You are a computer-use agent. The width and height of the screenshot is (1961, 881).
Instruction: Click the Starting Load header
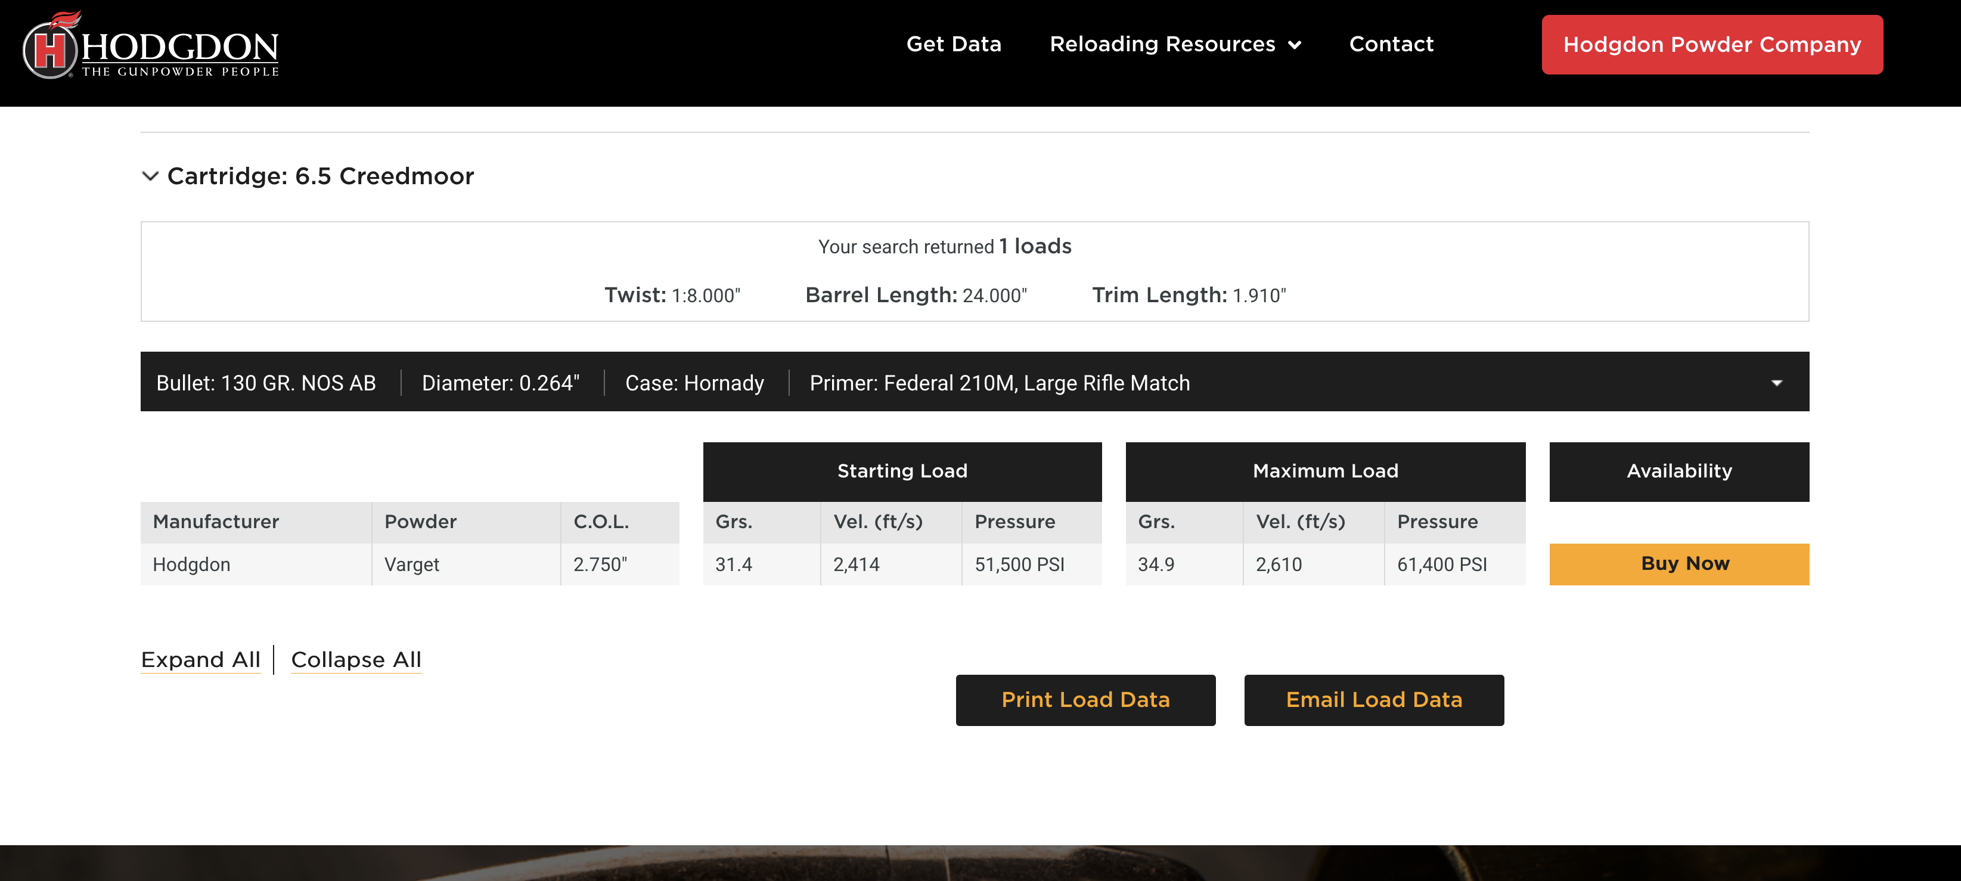tap(902, 471)
